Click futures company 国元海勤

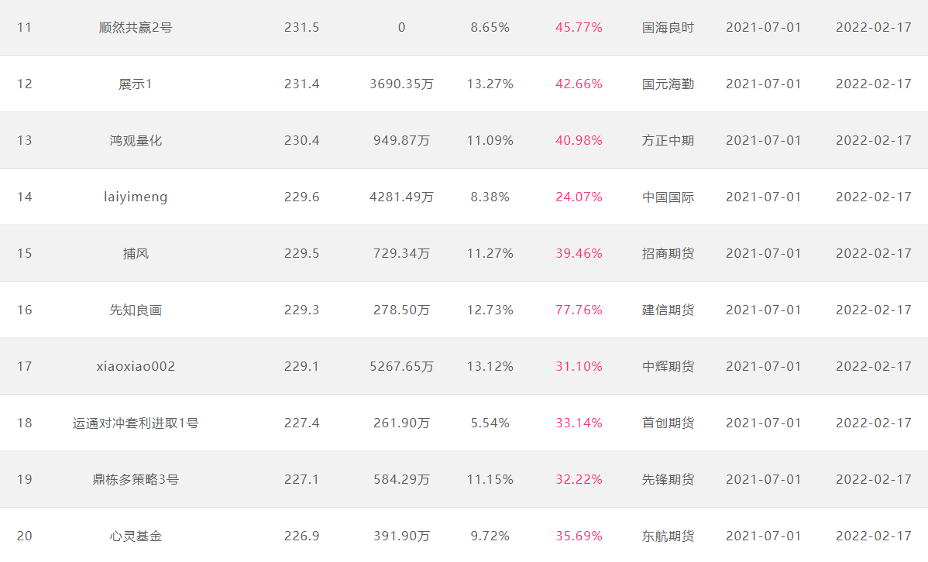668,84
